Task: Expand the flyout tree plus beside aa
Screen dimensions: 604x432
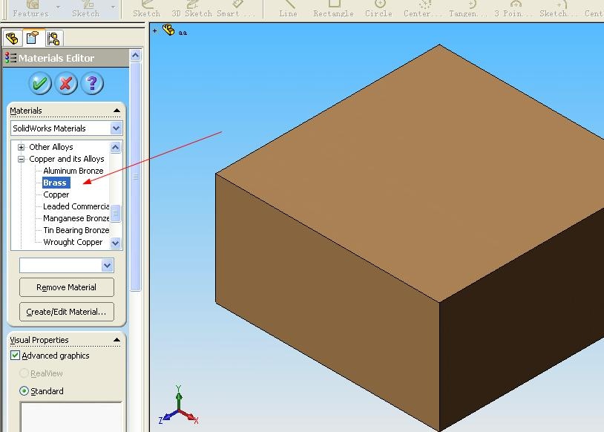Action: point(155,30)
